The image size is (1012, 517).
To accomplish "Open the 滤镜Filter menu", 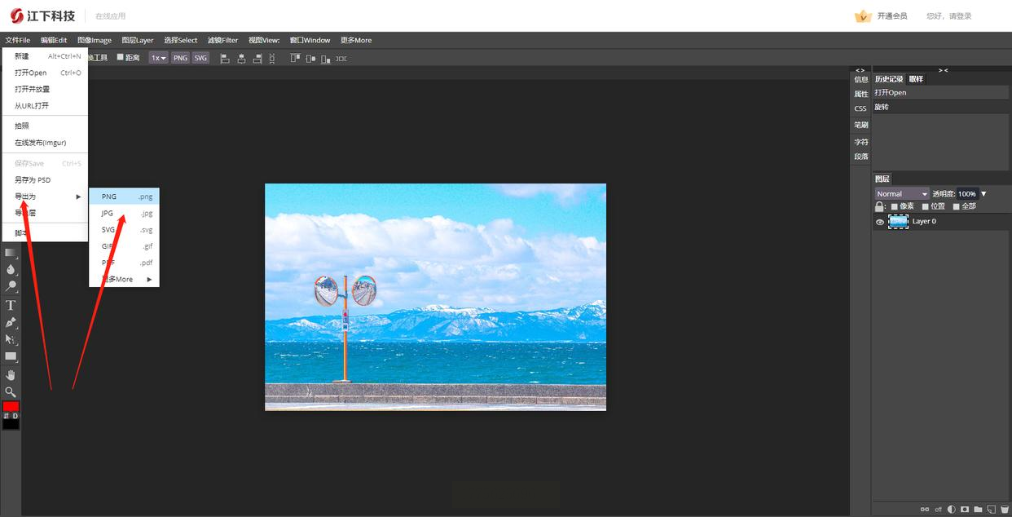I will pyautogui.click(x=222, y=40).
